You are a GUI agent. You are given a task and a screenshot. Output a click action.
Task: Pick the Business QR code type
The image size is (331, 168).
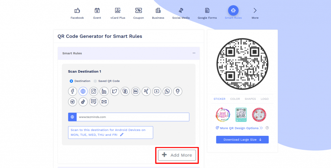tap(158, 13)
